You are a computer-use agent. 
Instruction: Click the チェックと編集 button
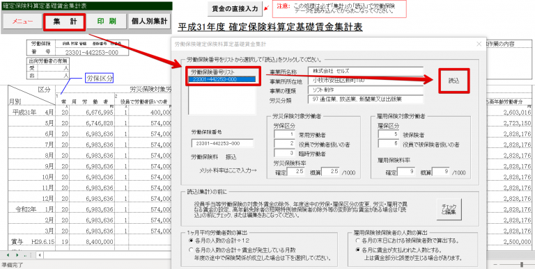coord(449,209)
